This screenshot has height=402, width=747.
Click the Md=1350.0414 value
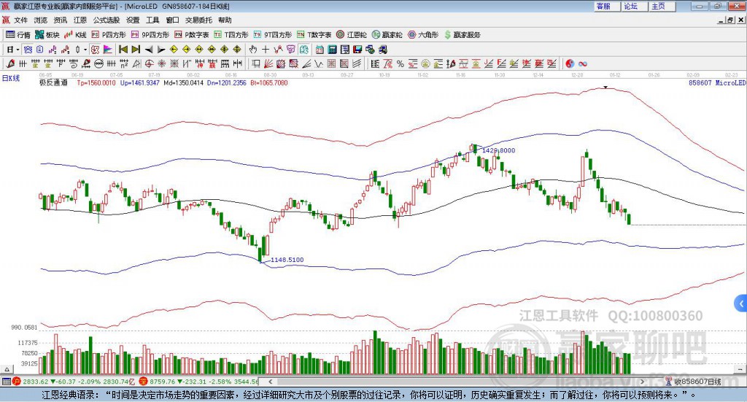183,83
